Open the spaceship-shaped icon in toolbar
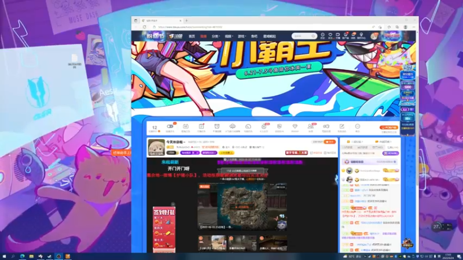 tap(233, 128)
